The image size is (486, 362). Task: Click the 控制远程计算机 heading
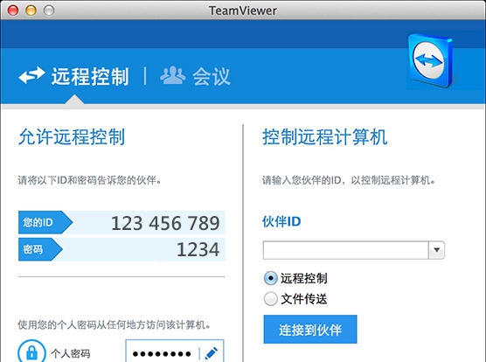pyautogui.click(x=325, y=136)
